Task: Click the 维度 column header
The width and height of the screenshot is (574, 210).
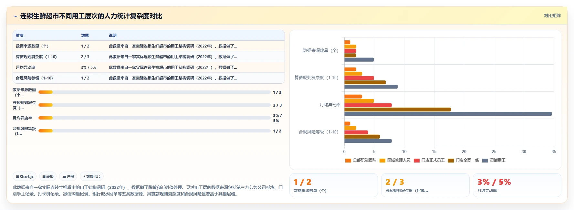Action: pyautogui.click(x=20, y=36)
